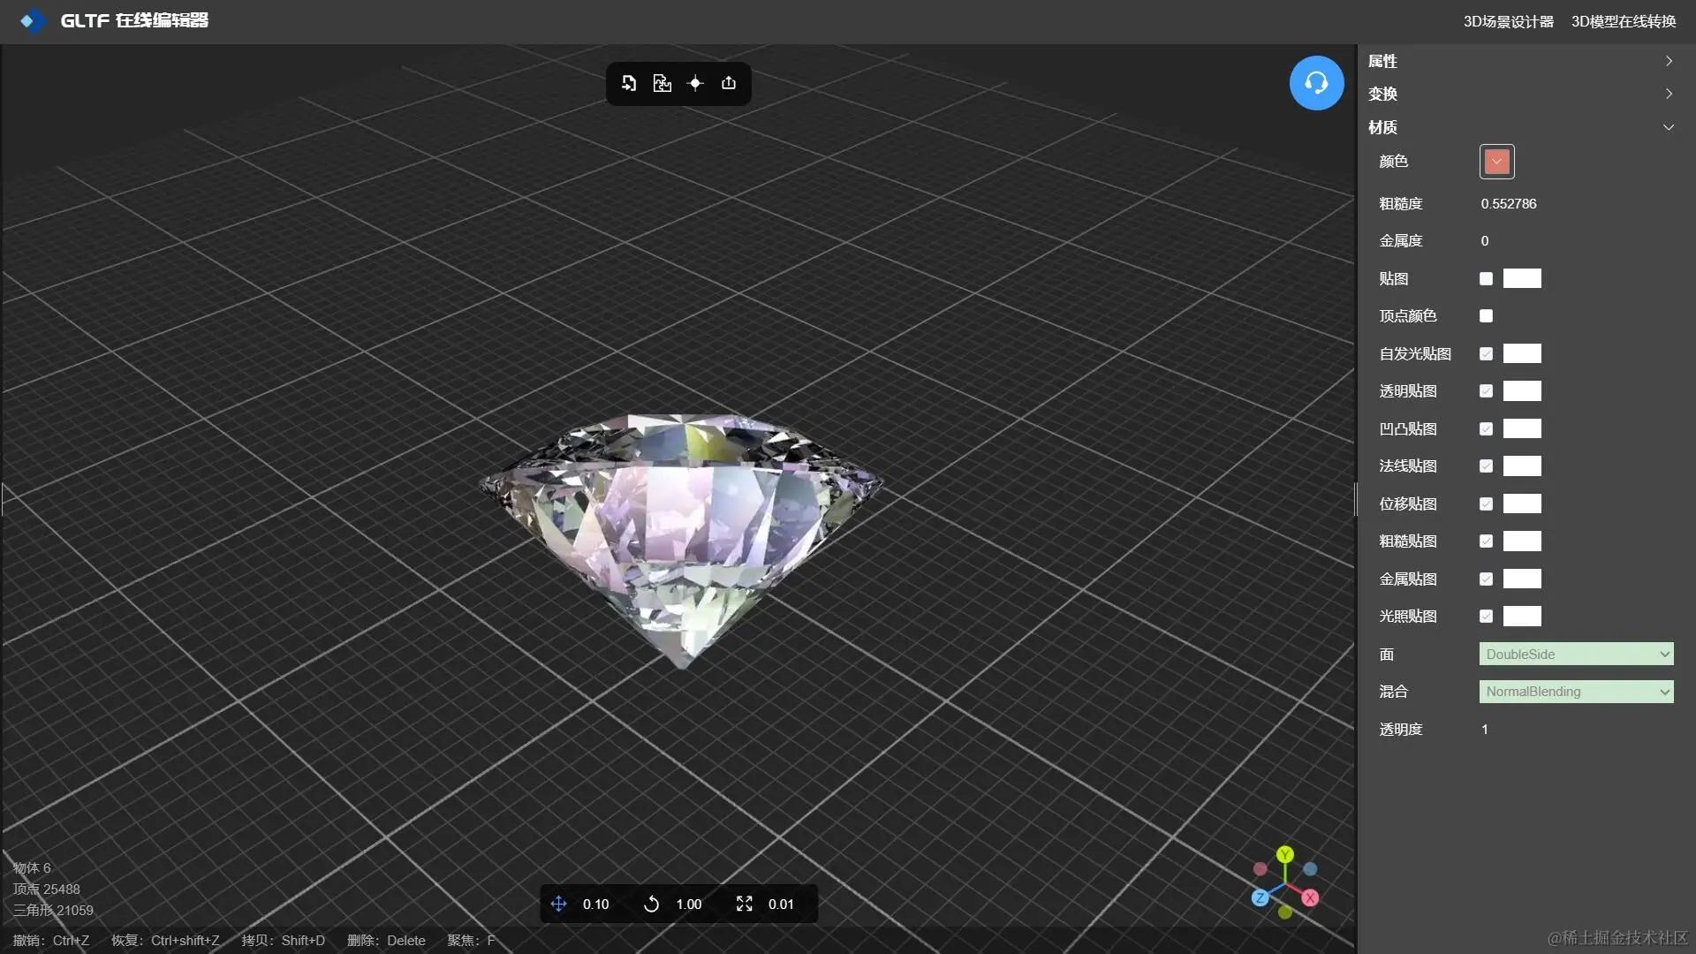The image size is (1696, 954).
Task: Open the customer support headset button
Action: point(1316,83)
